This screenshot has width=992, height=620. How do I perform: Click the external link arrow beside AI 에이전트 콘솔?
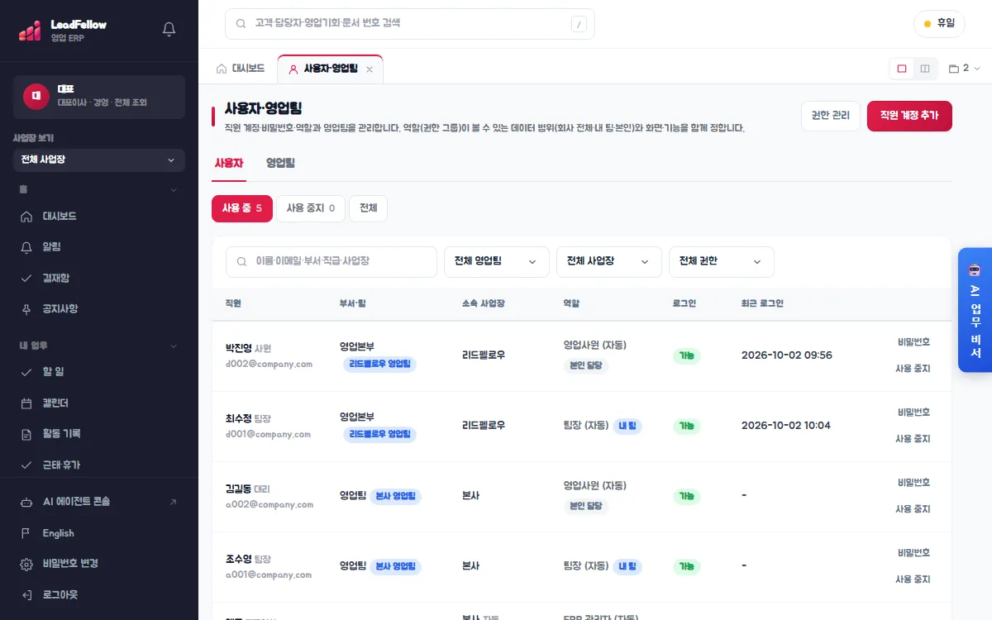(173, 502)
